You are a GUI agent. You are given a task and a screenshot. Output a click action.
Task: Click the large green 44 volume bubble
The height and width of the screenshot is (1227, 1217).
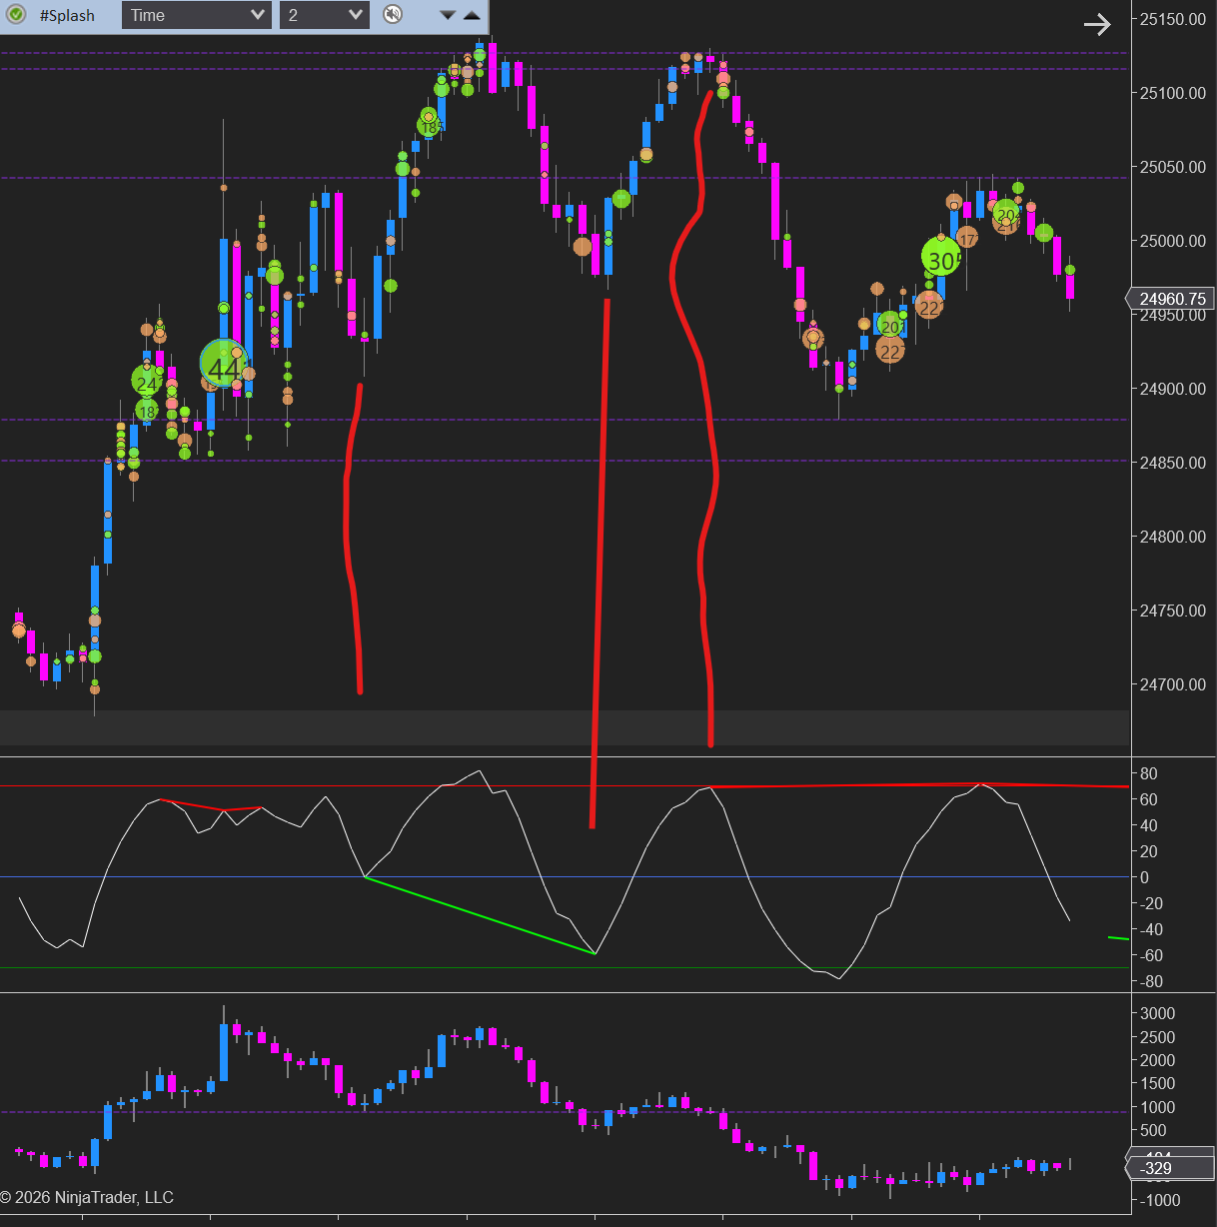click(x=222, y=366)
